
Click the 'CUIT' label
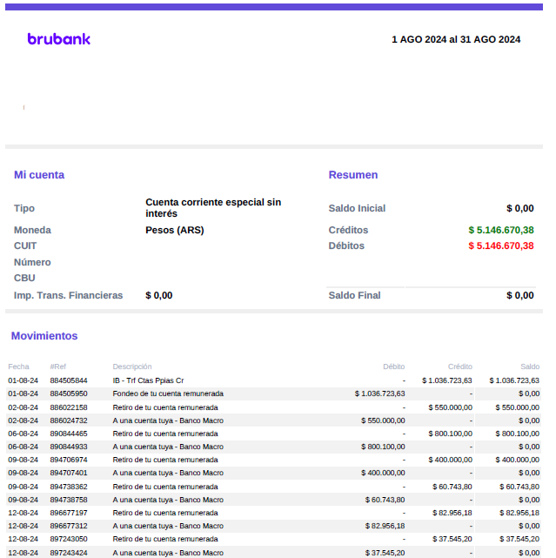[x=25, y=245]
